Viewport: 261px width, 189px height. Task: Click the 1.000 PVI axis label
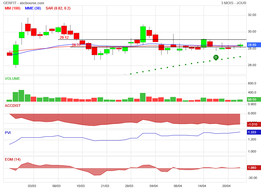(x=252, y=152)
